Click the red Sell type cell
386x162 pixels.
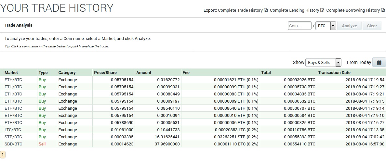[42, 144]
